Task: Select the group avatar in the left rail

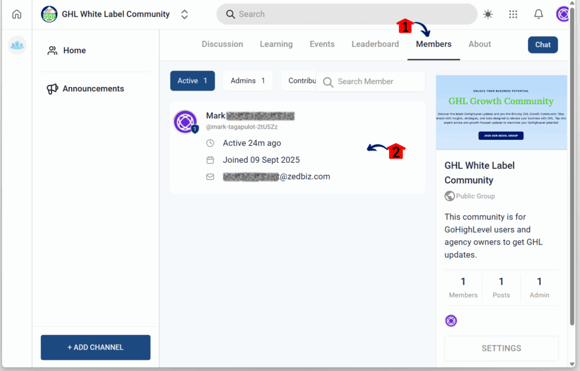Action: pyautogui.click(x=17, y=45)
